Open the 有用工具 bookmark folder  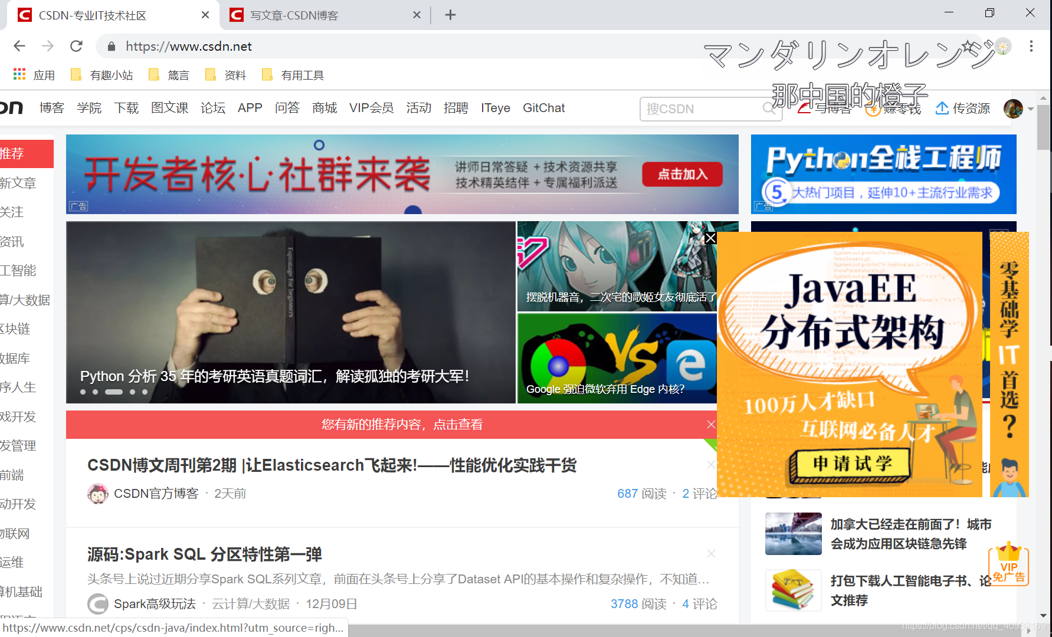click(293, 75)
